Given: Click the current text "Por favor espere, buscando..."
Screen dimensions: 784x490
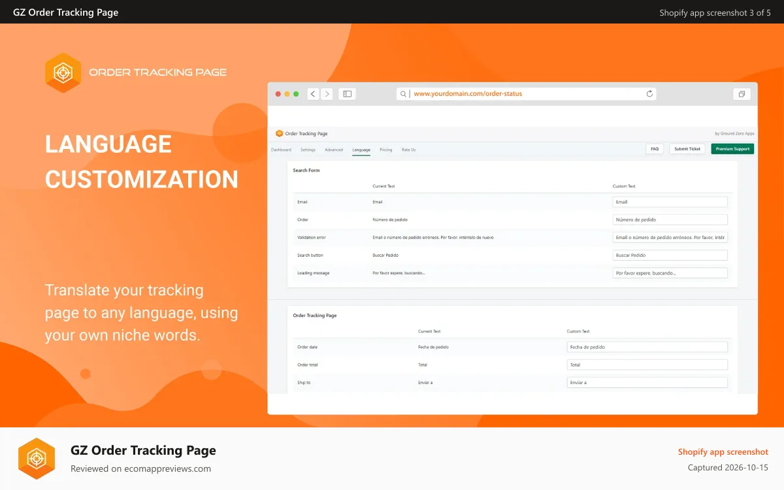Looking at the screenshot, I should click(399, 272).
